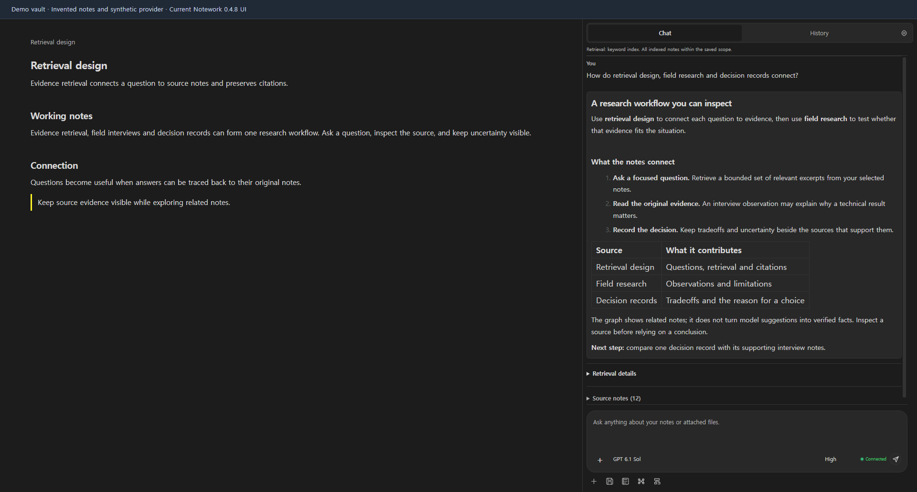Click the Decision records table cell
This screenshot has width=917, height=492.
626,300
